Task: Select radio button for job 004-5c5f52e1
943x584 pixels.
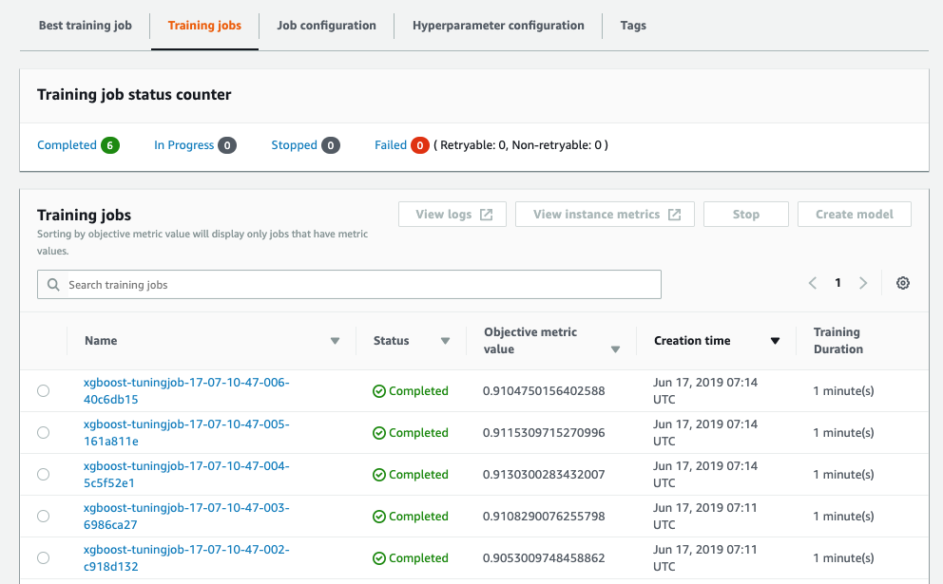Action: [44, 474]
